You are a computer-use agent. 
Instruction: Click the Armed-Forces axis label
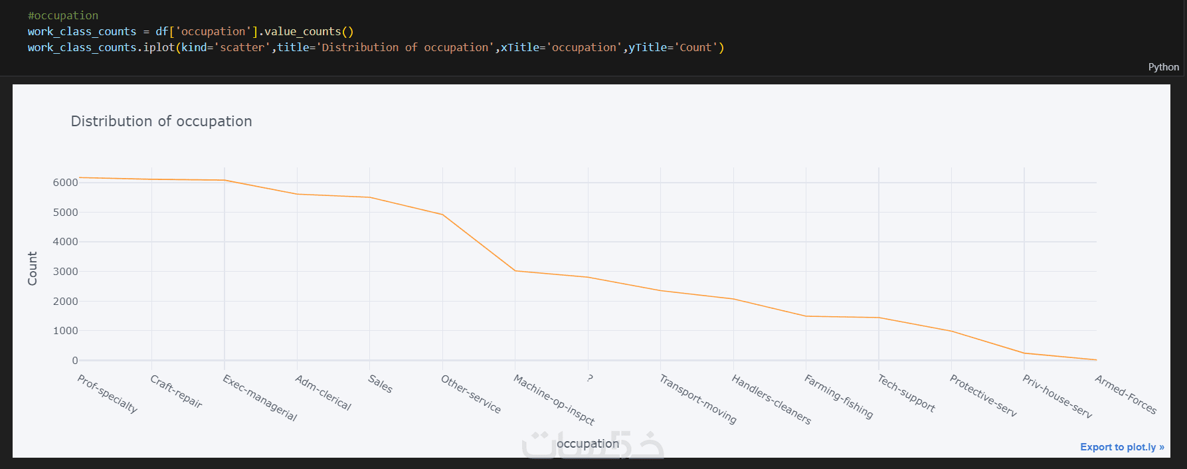pos(1125,395)
